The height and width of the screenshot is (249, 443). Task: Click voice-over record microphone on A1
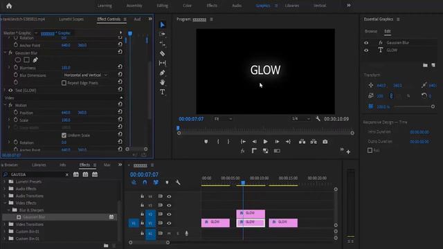click(186, 234)
